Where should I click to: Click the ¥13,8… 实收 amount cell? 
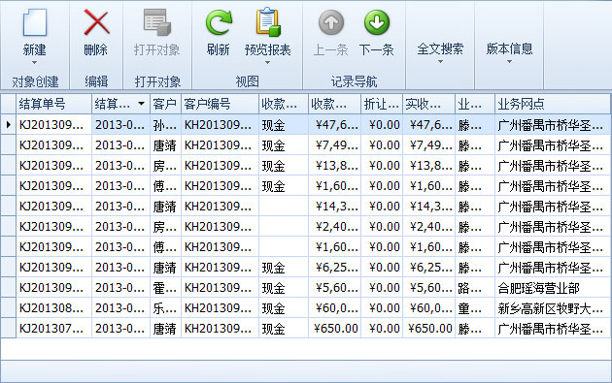point(428,165)
